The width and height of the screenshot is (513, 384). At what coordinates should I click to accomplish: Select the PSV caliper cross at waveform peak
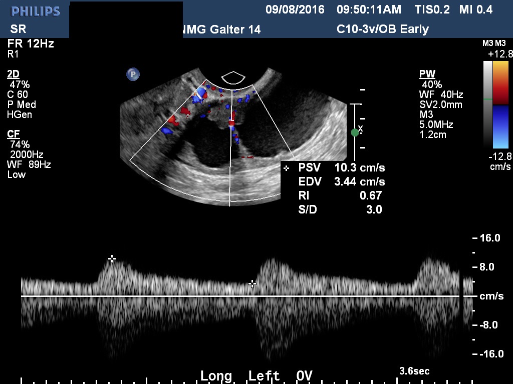tap(112, 258)
